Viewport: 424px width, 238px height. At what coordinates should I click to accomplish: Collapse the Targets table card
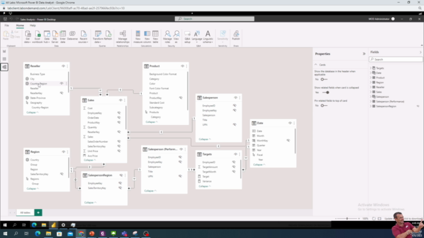point(205,186)
